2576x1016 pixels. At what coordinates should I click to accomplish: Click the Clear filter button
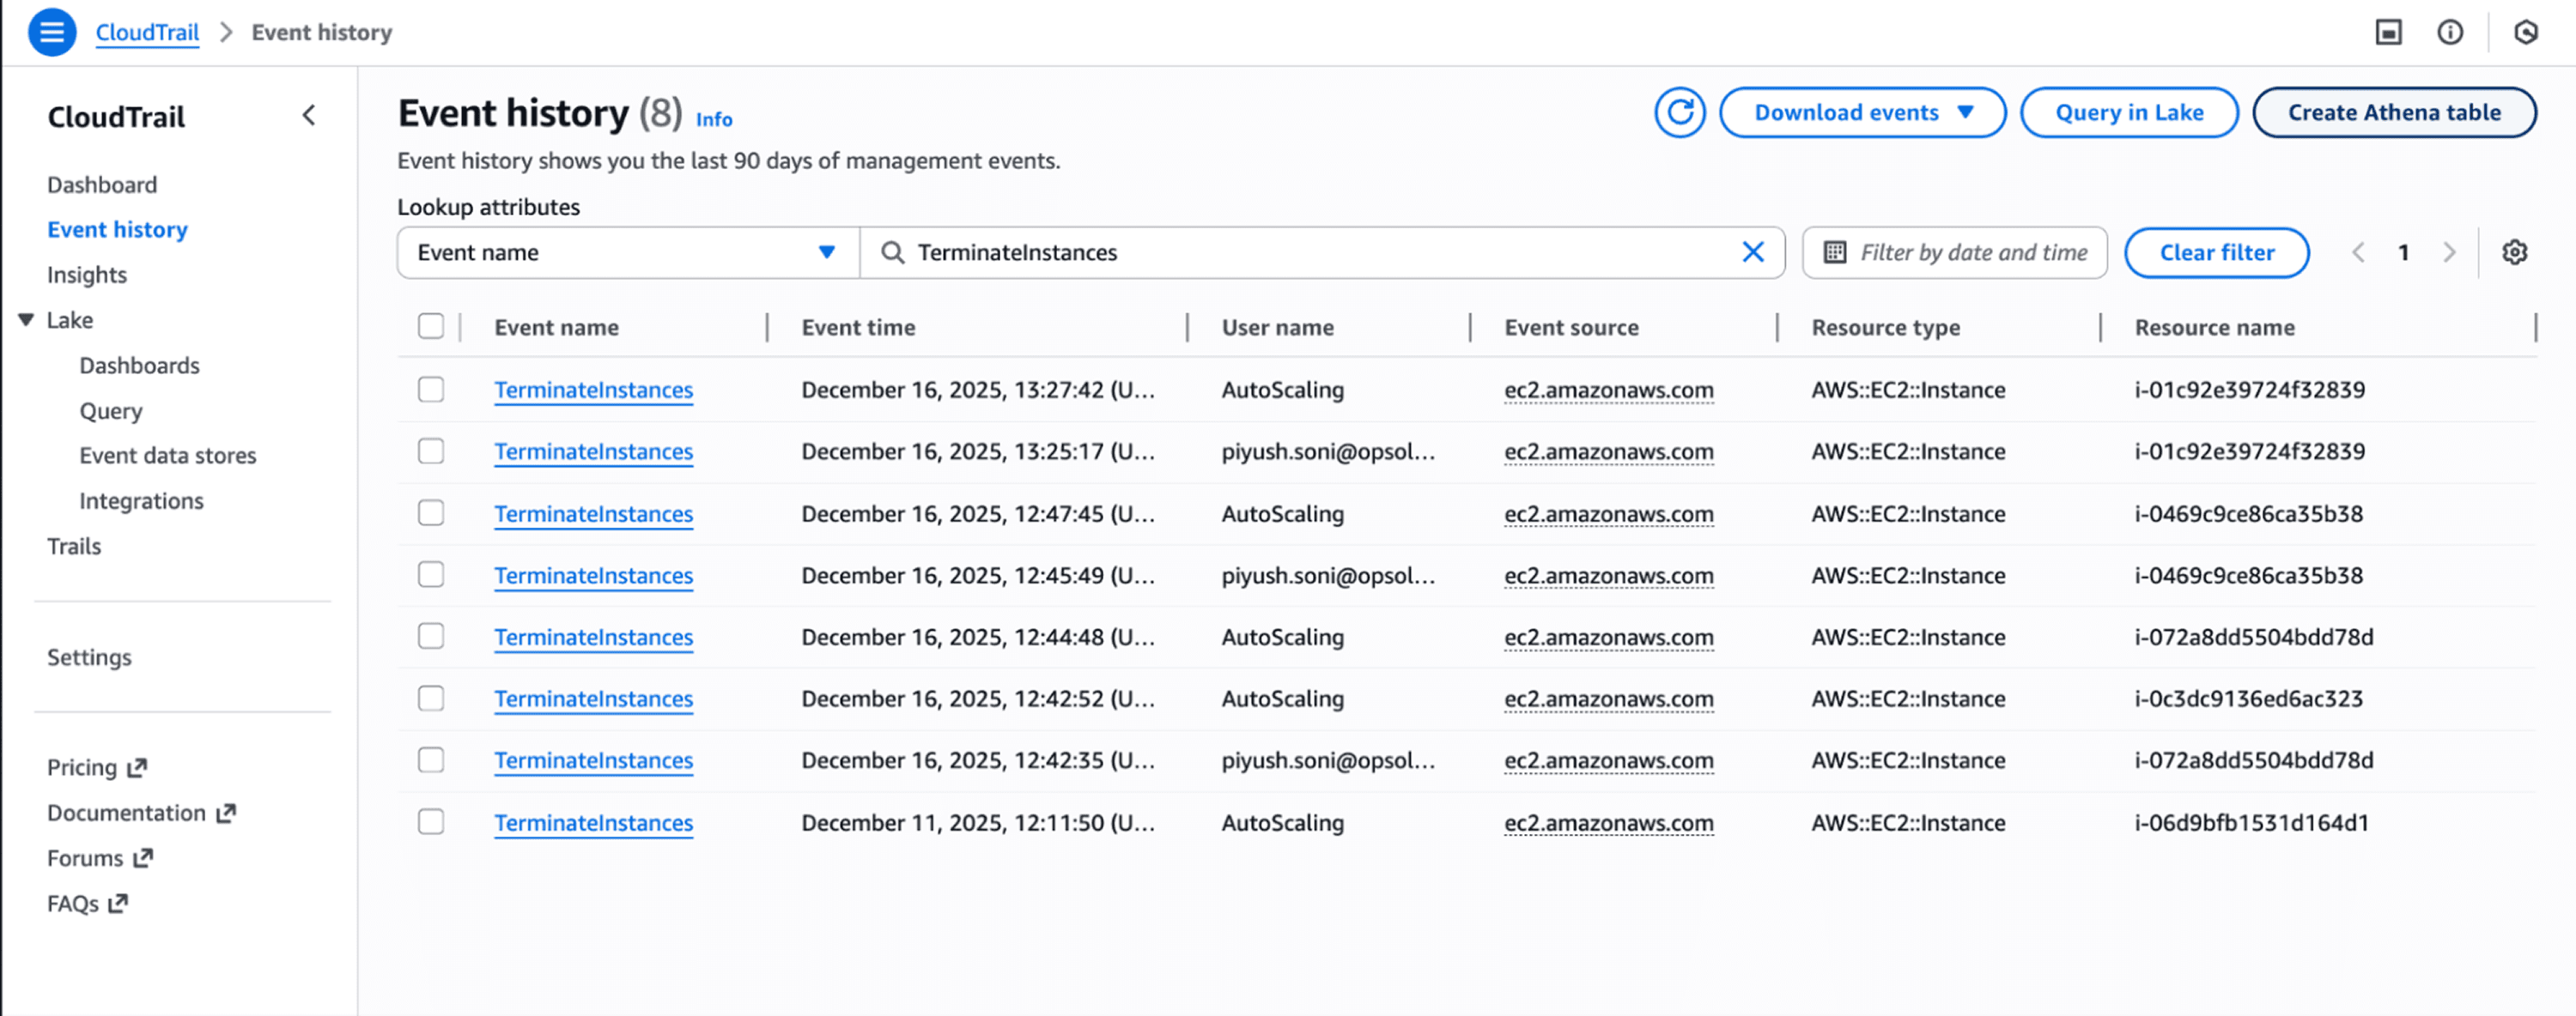(x=2216, y=253)
